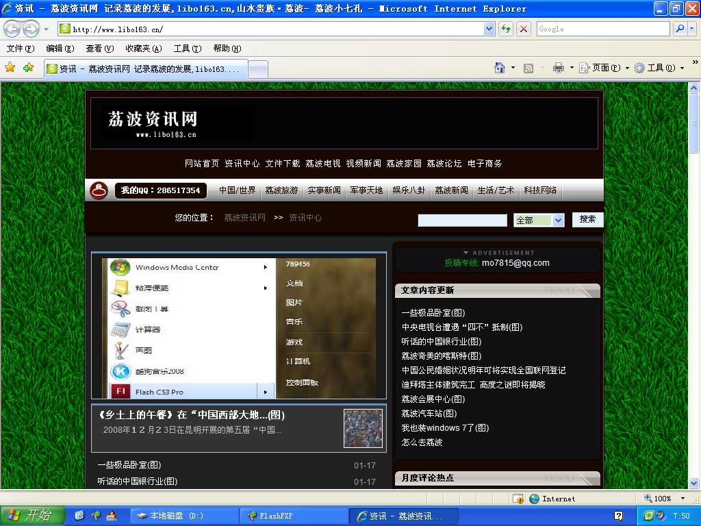This screenshot has height=526, width=701.
Task: Open article 我也装windows 7了(图)
Action: (445, 427)
